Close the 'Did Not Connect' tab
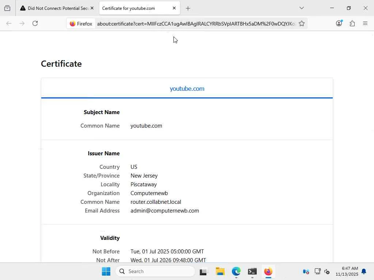374x280 pixels. (x=92, y=8)
